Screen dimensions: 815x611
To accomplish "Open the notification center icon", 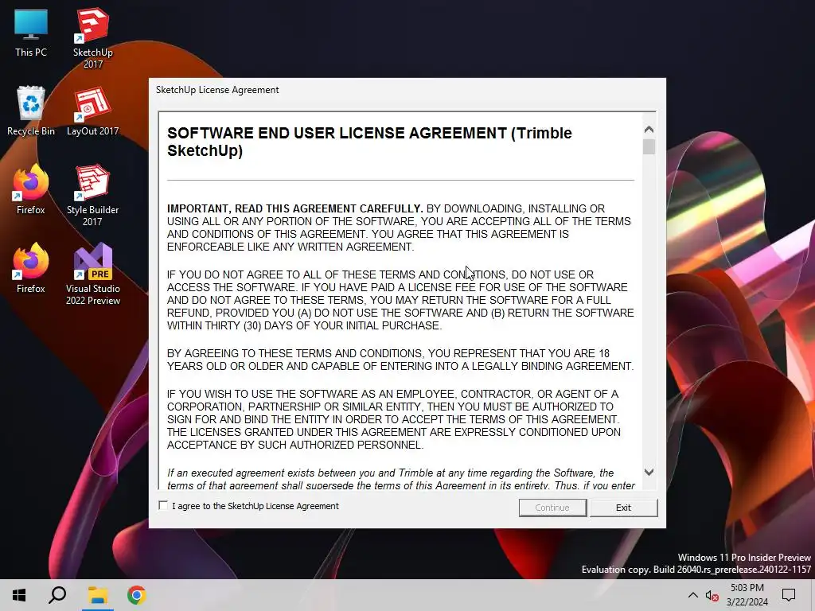I will [789, 595].
